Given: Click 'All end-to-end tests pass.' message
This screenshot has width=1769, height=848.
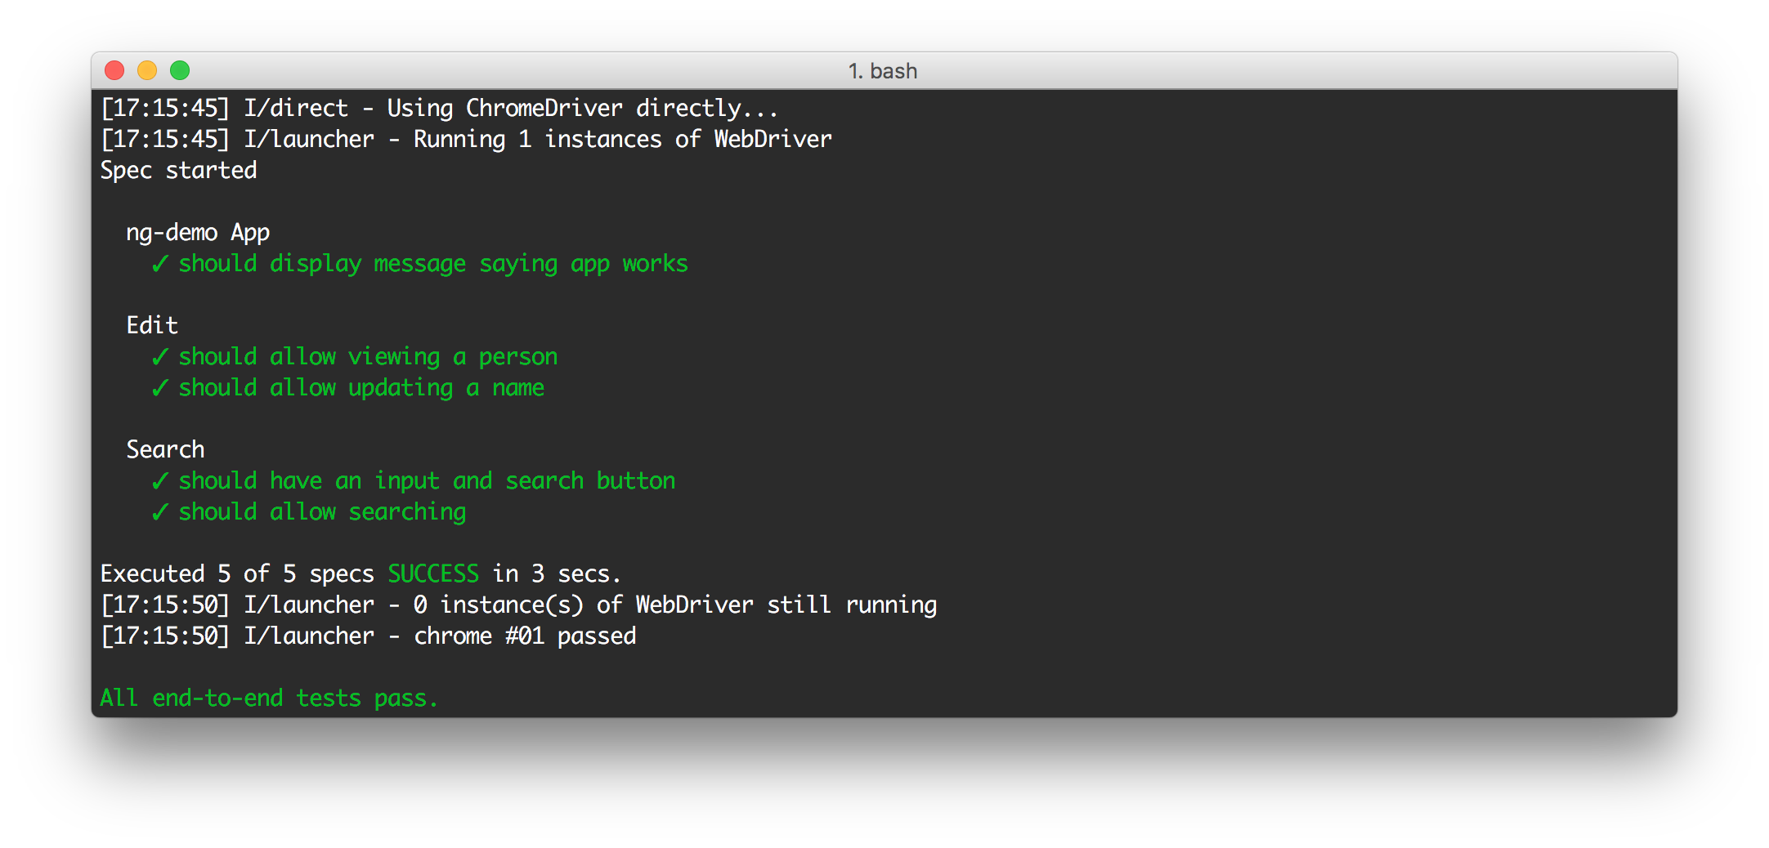Looking at the screenshot, I should (x=269, y=698).
